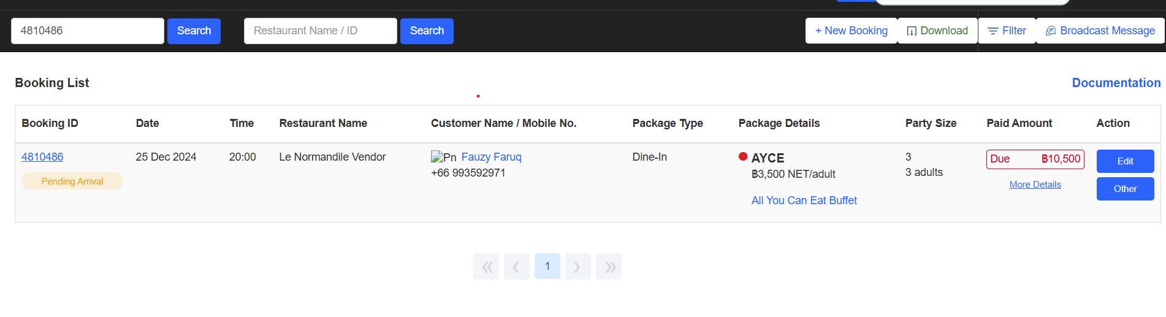Create a New Booking
Image resolution: width=1166 pixels, height=317 pixels.
click(851, 31)
